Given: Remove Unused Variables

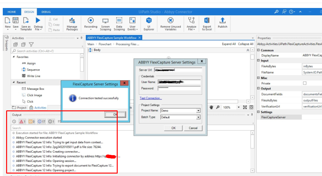Looking at the screenshot, I should point(171,24).
